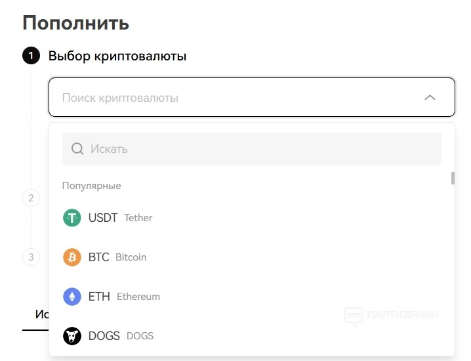Click the DOGS dog icon
This screenshot has width=471, height=361.
[x=72, y=336]
